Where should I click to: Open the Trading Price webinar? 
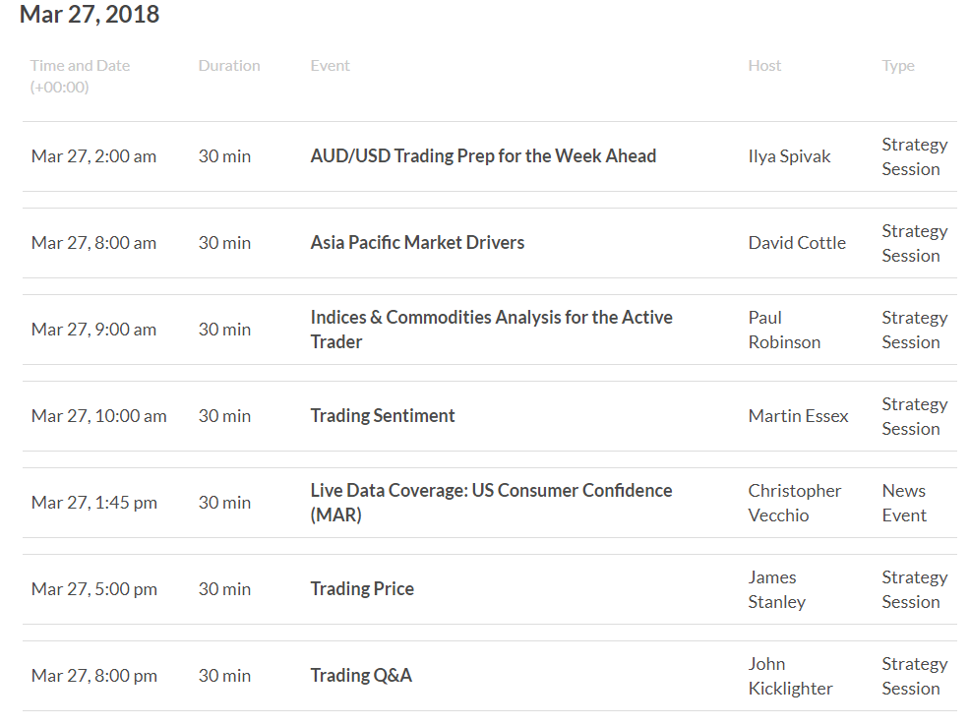click(362, 588)
